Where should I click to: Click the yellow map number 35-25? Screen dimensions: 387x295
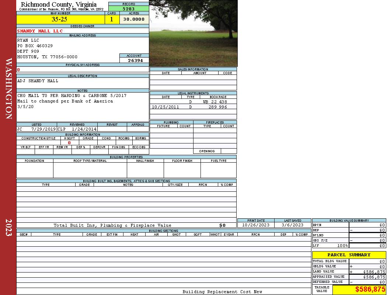(59, 20)
